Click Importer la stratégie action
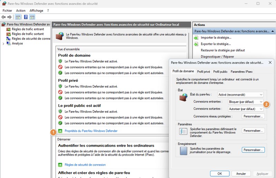The width and height of the screenshot is (276, 178). tap(216, 38)
